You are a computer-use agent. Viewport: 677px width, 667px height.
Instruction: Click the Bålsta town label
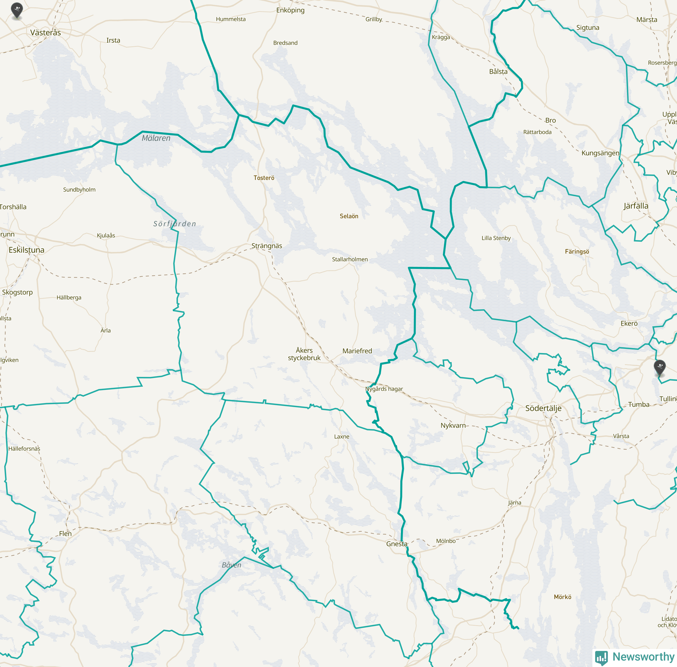(x=498, y=71)
